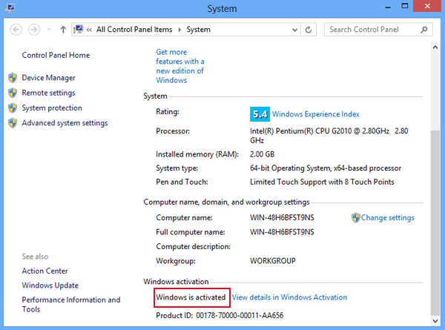Select All Control Panel Items breadcrumb
The height and width of the screenshot is (330, 445).
[134, 30]
